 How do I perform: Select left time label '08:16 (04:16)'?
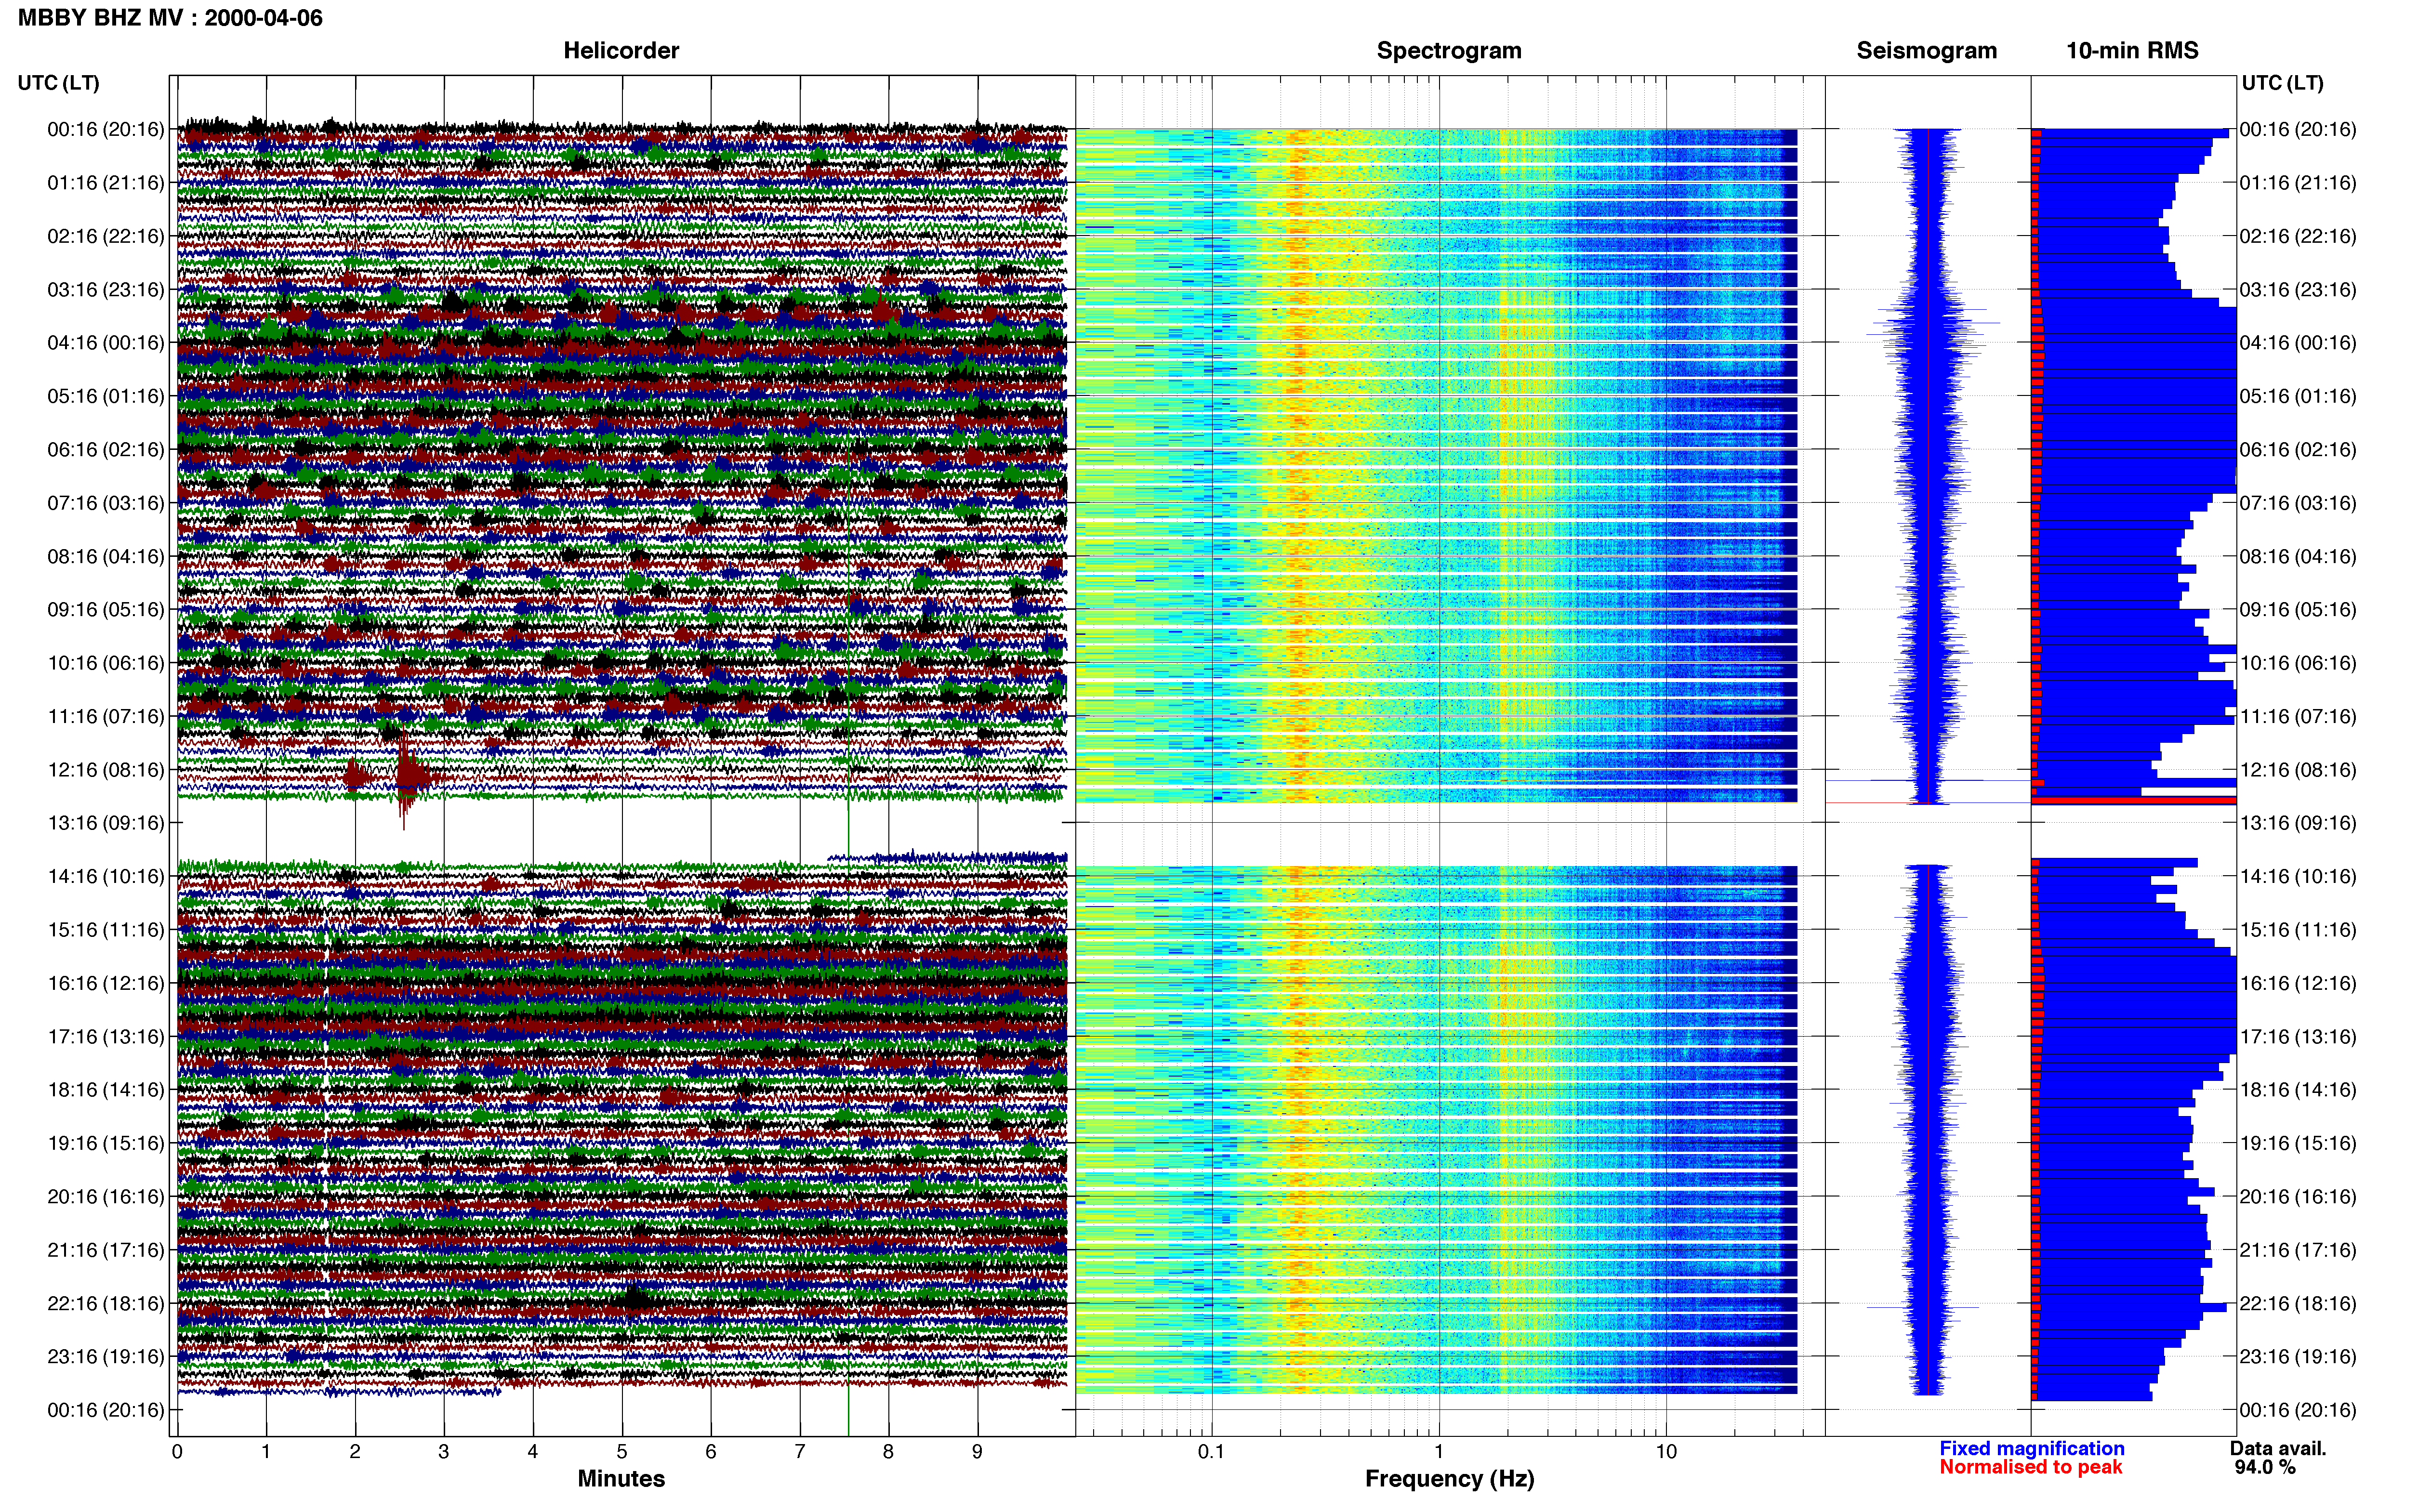(x=106, y=556)
